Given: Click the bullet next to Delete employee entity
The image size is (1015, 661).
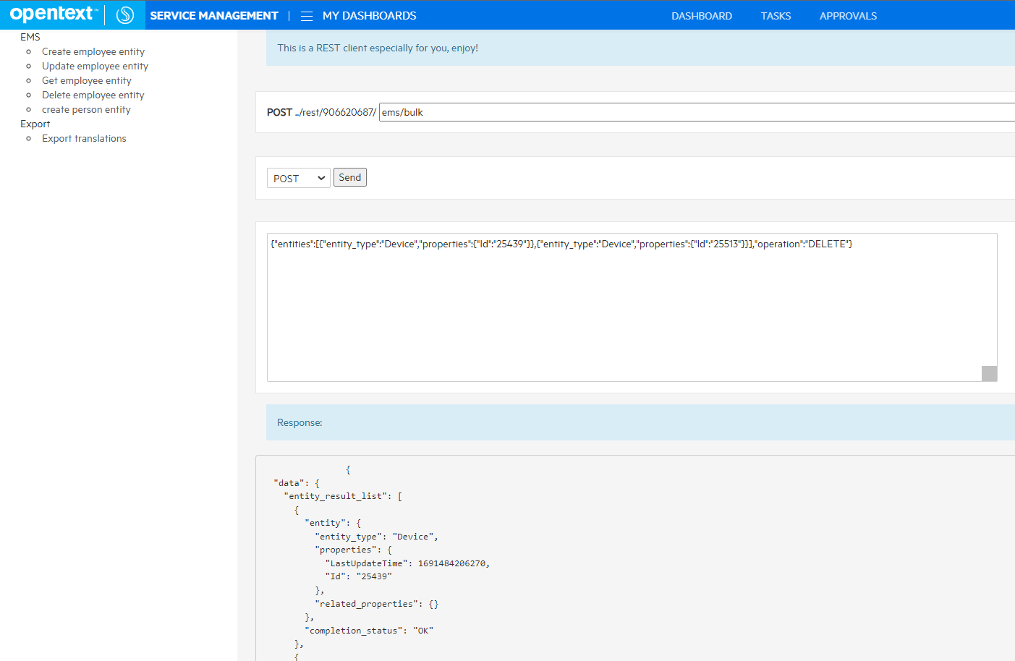Looking at the screenshot, I should tap(30, 95).
